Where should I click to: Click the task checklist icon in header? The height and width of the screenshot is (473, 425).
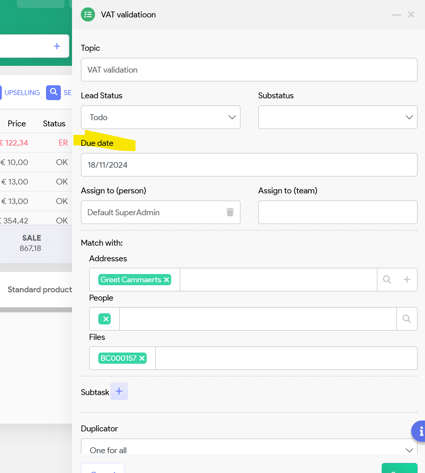point(88,14)
